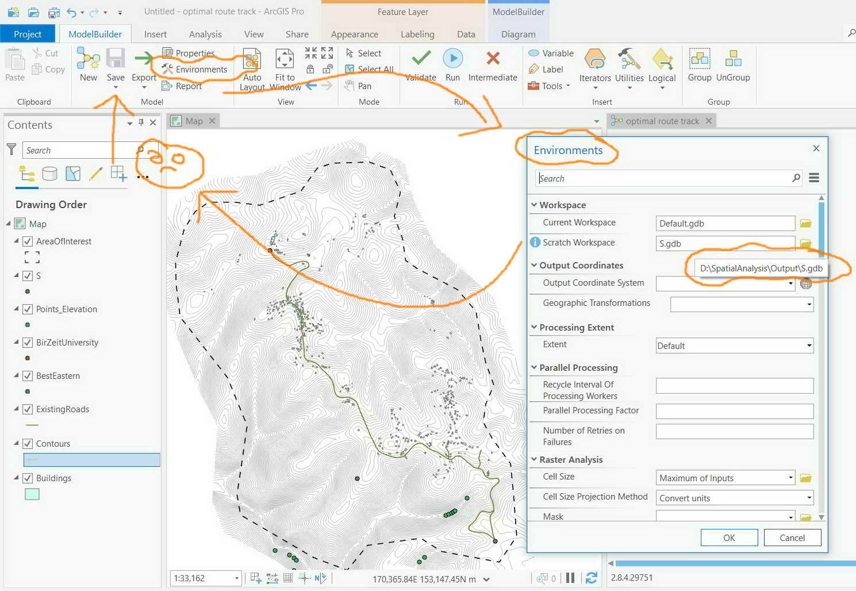Viewport: 856px width, 591px height.
Task: Open the Extent dropdown showing Default
Action: [x=808, y=346]
